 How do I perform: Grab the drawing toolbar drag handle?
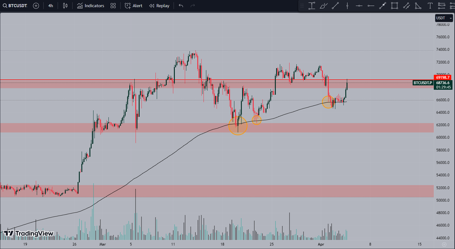click(x=302, y=6)
